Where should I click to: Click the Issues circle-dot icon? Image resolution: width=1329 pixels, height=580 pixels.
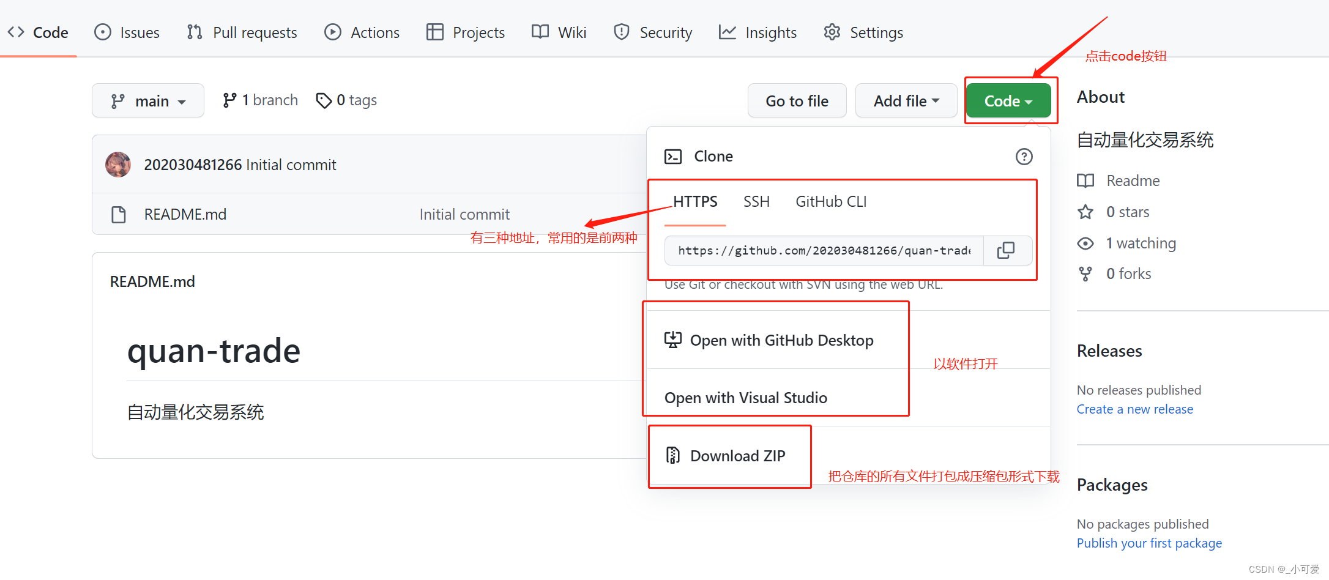pos(103,32)
